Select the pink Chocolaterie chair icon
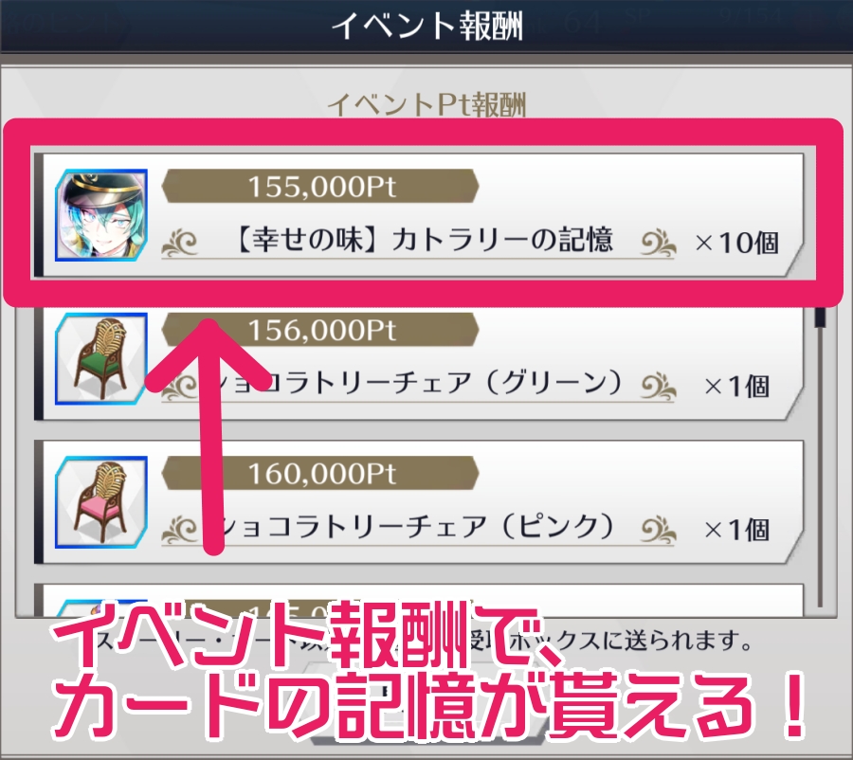Screen dimensions: 853x760 pos(101,501)
